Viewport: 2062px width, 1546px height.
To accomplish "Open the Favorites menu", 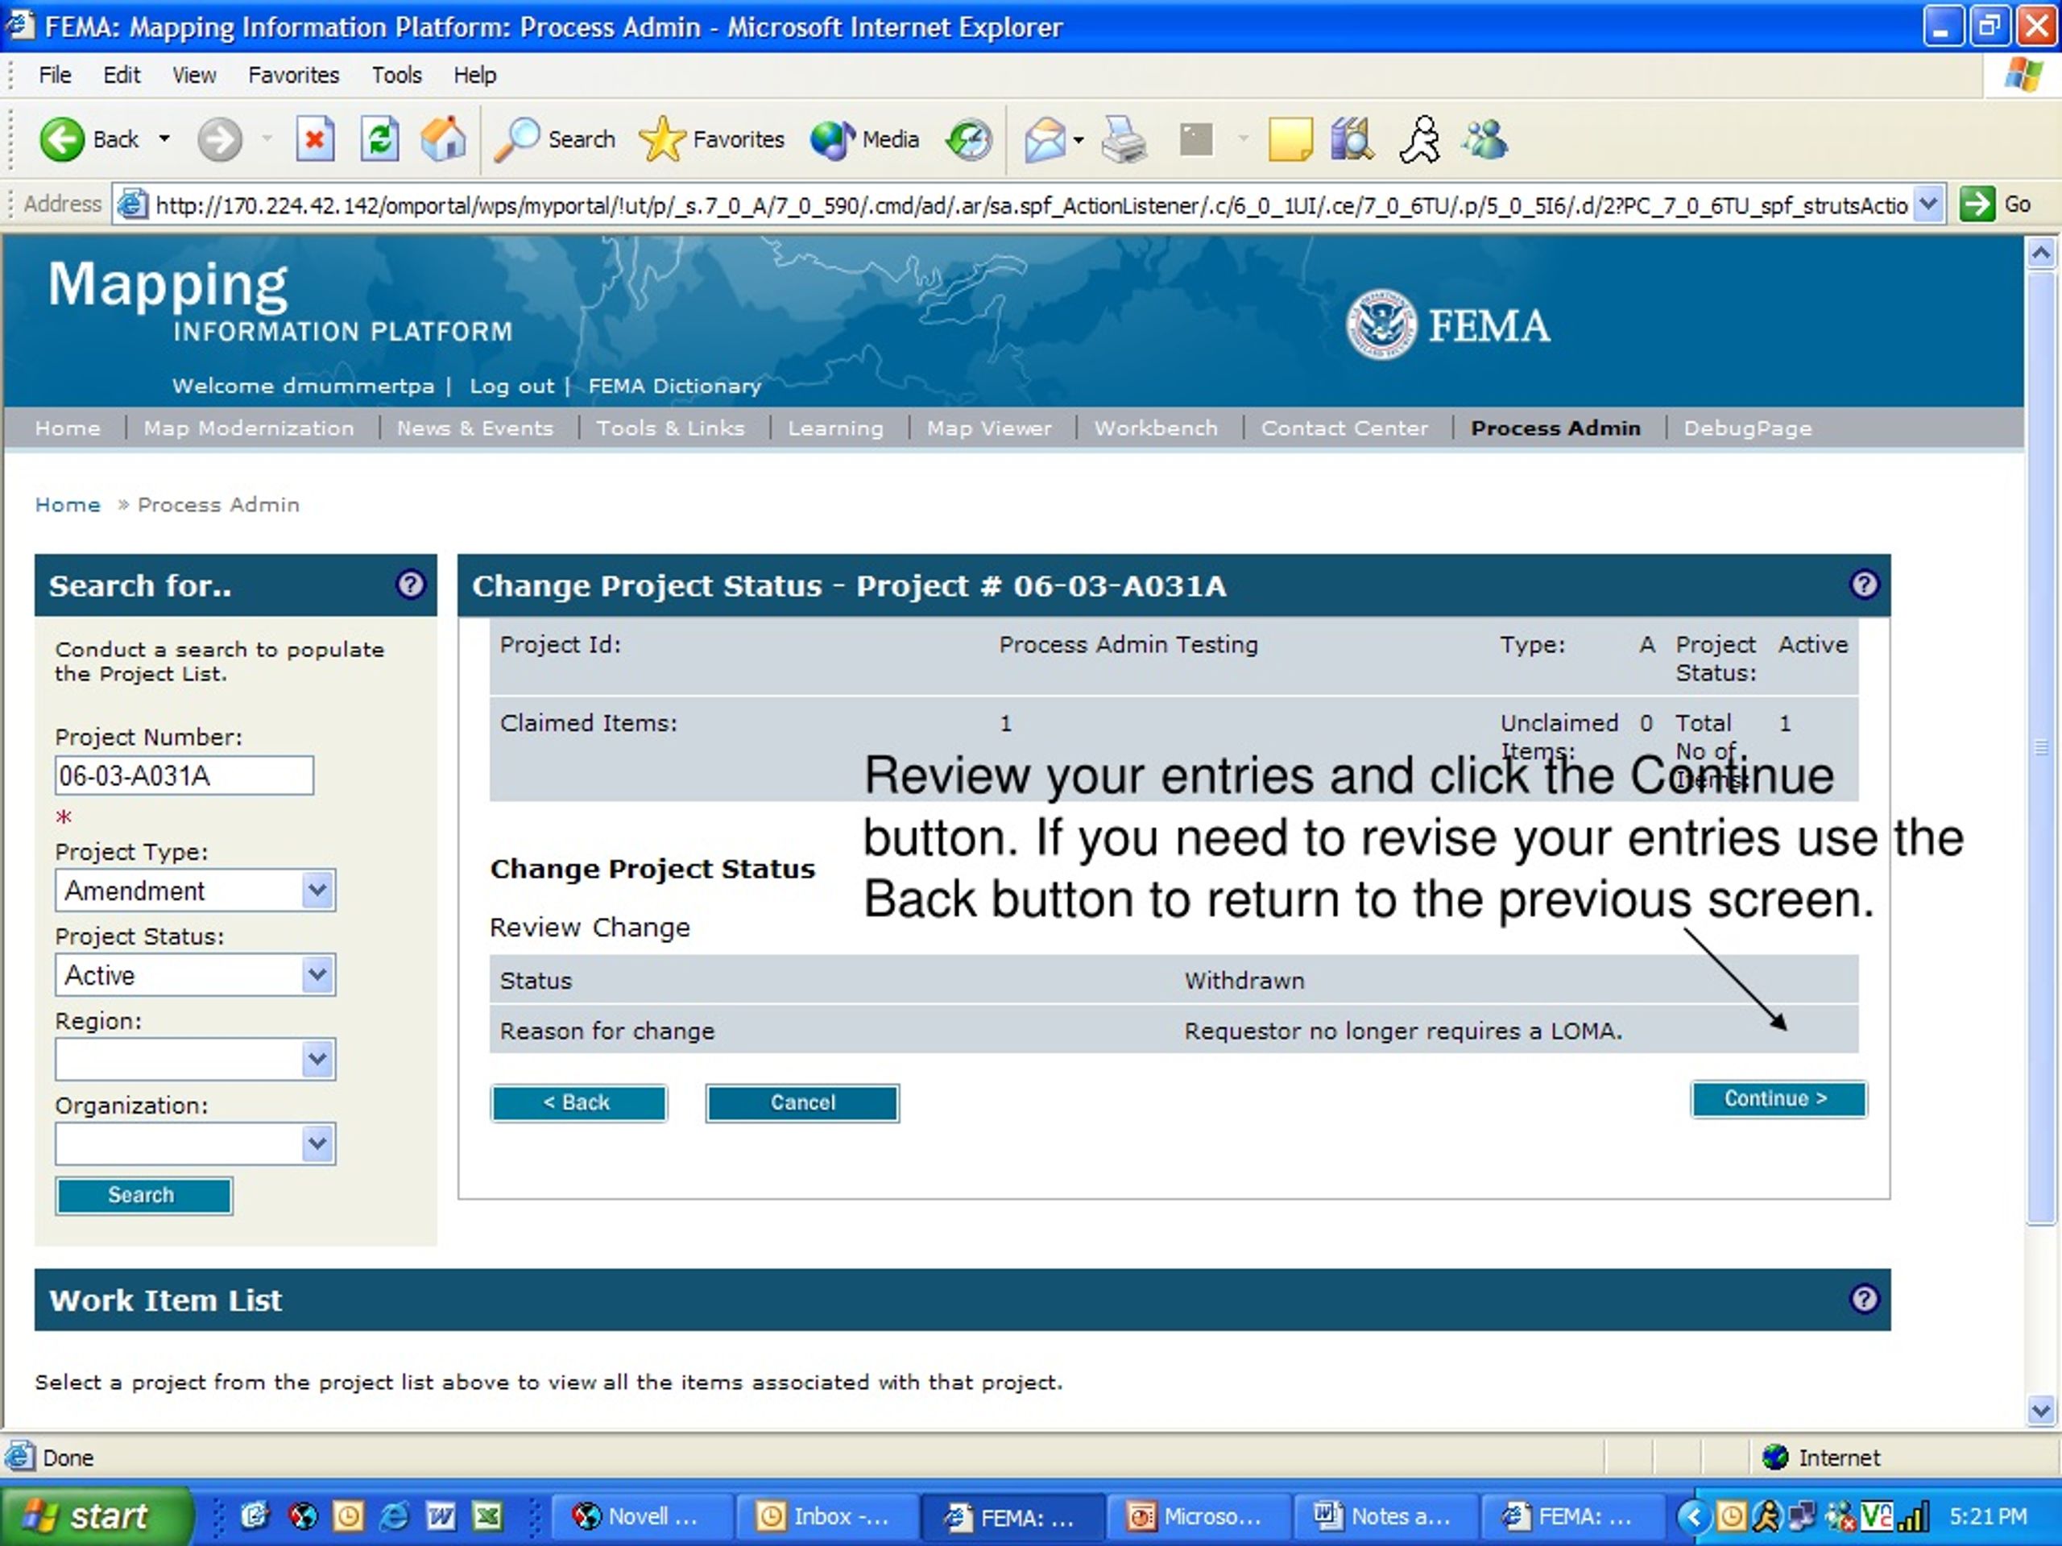I will [294, 75].
